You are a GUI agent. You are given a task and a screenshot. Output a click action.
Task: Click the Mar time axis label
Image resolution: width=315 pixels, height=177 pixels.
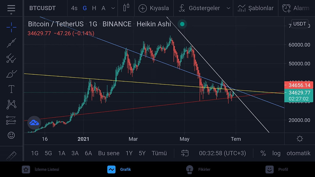(x=133, y=139)
